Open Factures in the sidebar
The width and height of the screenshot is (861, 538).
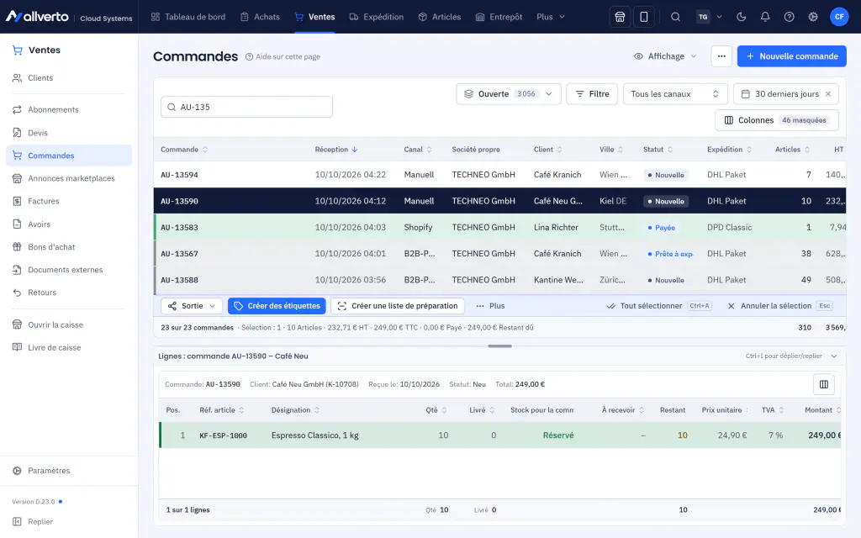pyautogui.click(x=44, y=201)
